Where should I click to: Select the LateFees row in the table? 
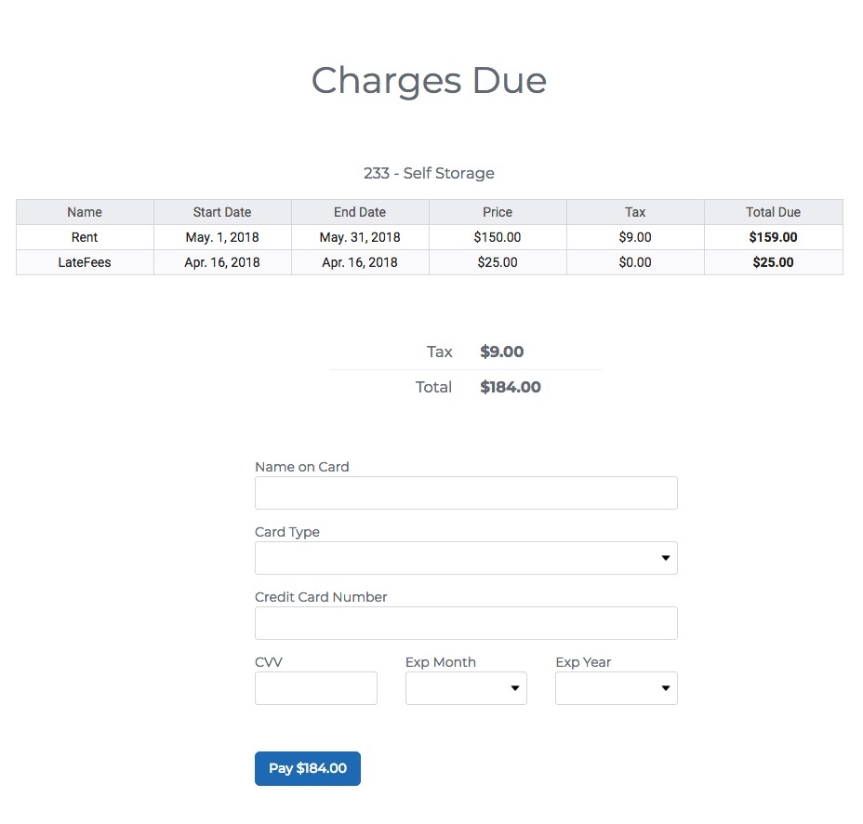[428, 262]
